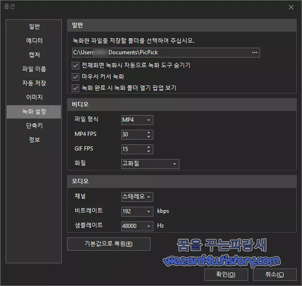302x286 pixels.
Task: Open the 이미지 tab
Action: [34, 97]
